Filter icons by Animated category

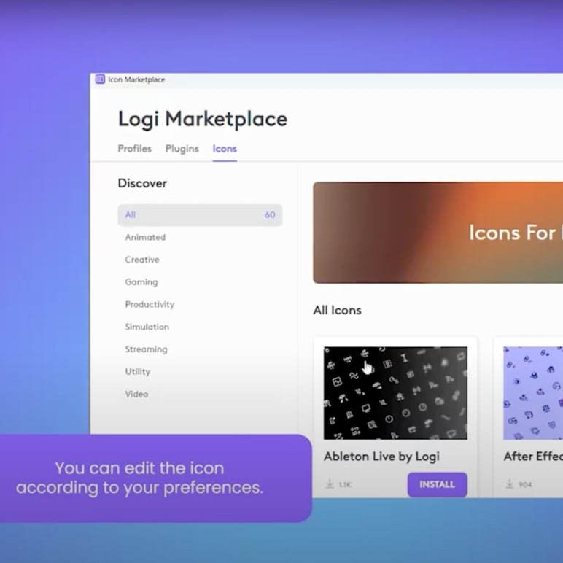[x=145, y=238]
